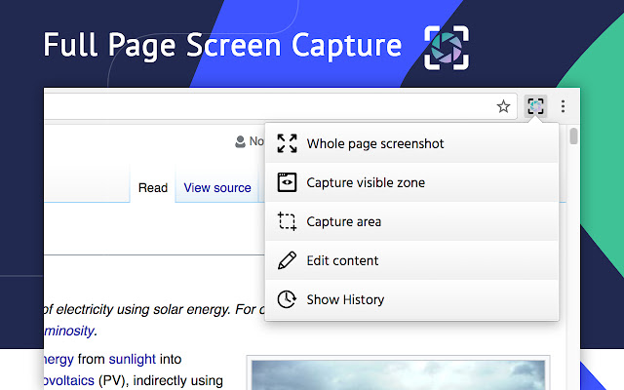The image size is (624, 390).
Task: Click the clock history icon
Action: (x=287, y=299)
